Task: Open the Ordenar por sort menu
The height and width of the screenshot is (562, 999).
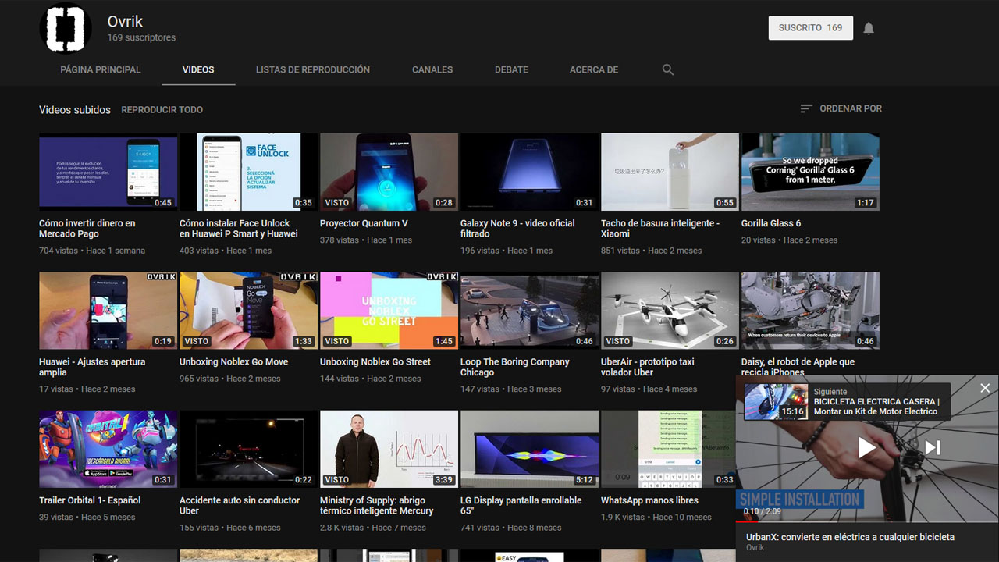Action: point(841,108)
